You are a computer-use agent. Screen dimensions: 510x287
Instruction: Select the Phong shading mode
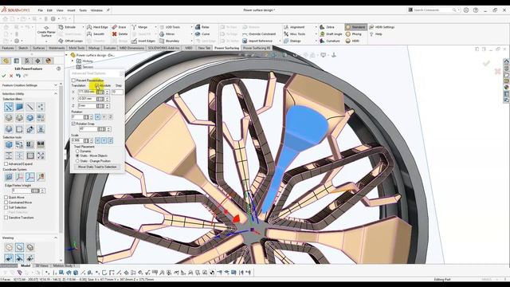click(x=354, y=33)
